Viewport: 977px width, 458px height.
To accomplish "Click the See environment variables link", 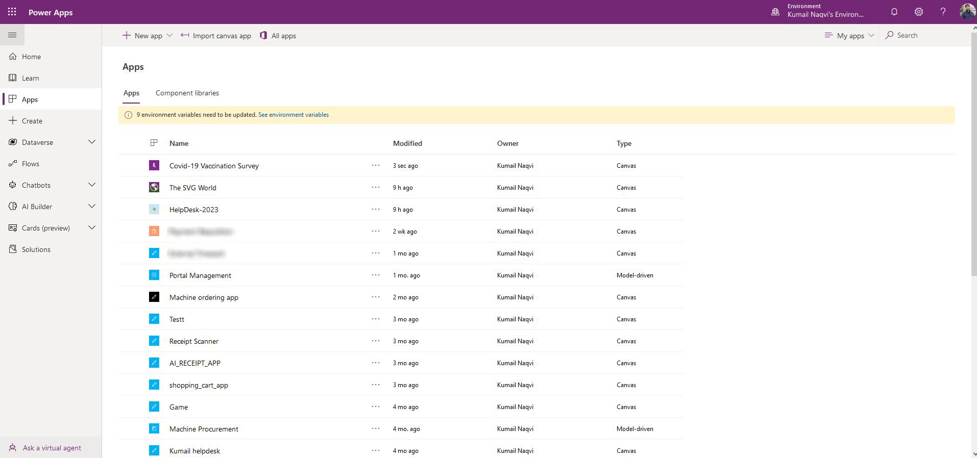I will (293, 115).
